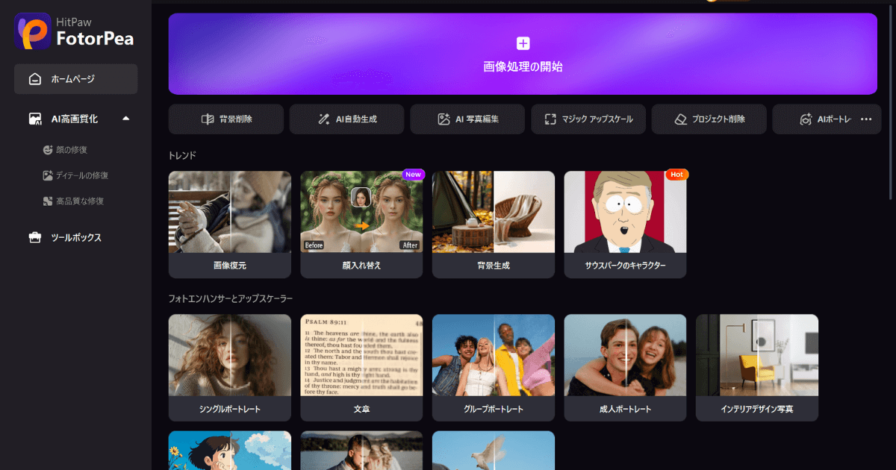Select ディテールの修復 in the sidebar

tap(81, 175)
